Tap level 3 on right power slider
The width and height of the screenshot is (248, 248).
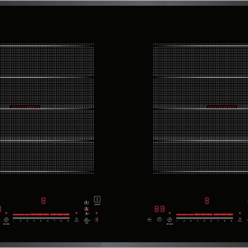coord(191,218)
